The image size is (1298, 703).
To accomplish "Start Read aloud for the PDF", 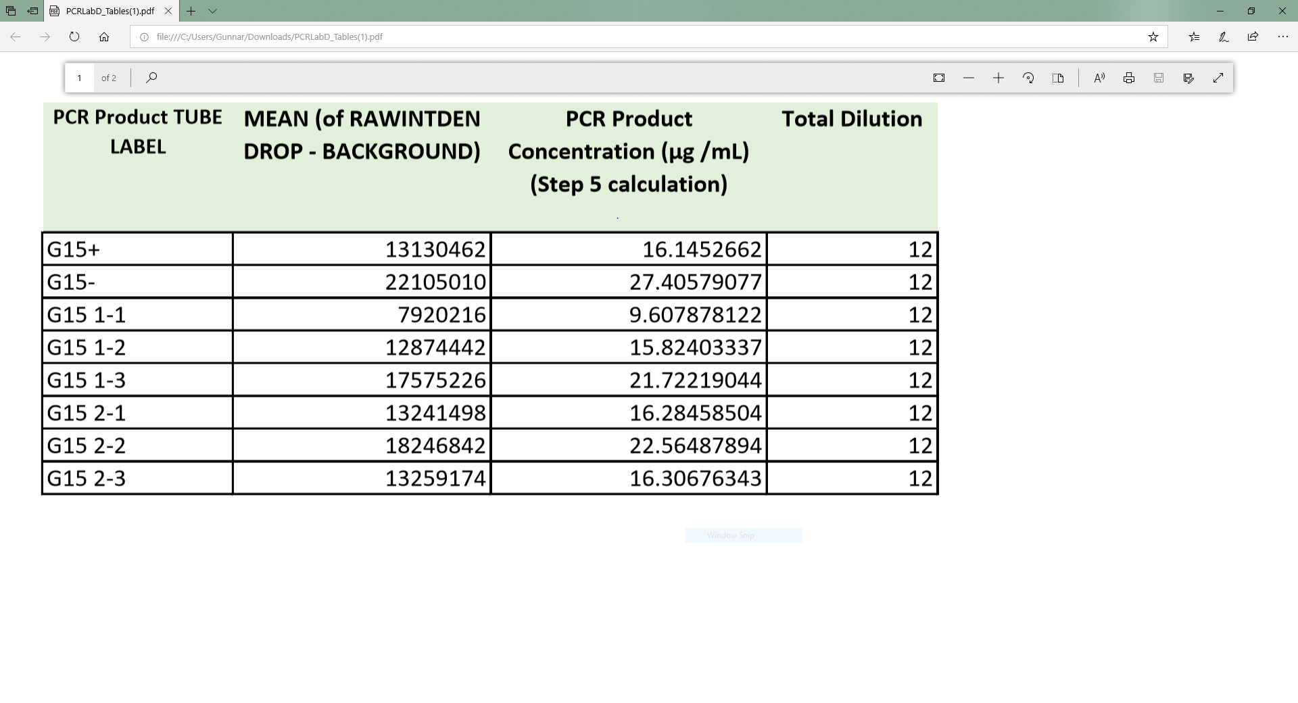I will tap(1099, 78).
